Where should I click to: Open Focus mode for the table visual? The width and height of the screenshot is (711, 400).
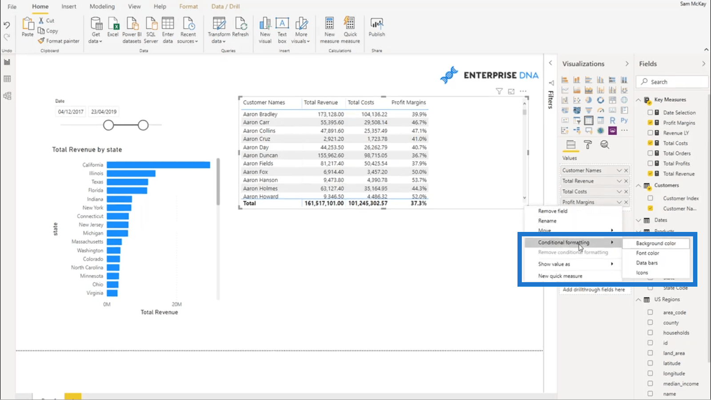511,91
